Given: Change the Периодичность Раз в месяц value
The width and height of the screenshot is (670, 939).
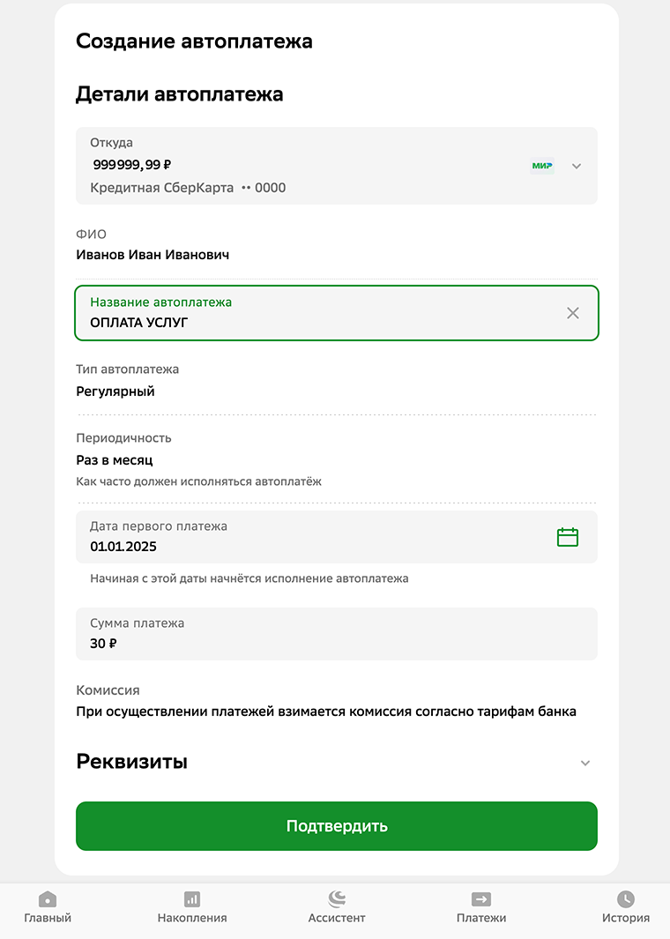Looking at the screenshot, I should coord(115,460).
